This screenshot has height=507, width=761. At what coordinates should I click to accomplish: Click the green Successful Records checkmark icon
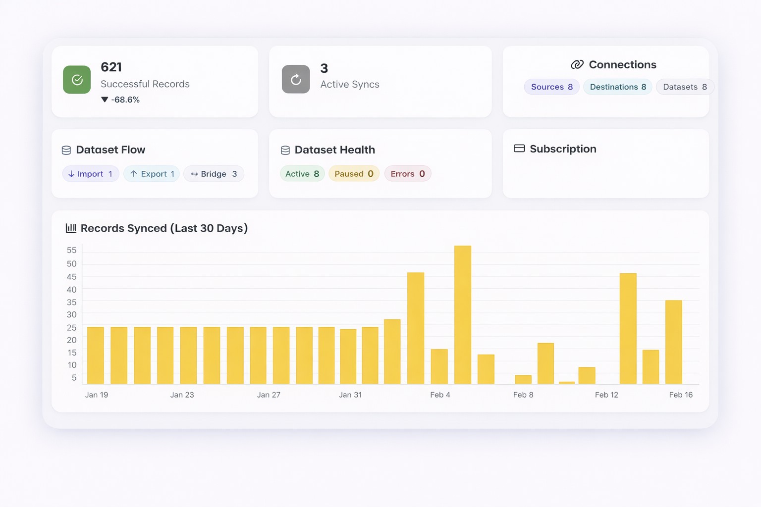pos(77,80)
